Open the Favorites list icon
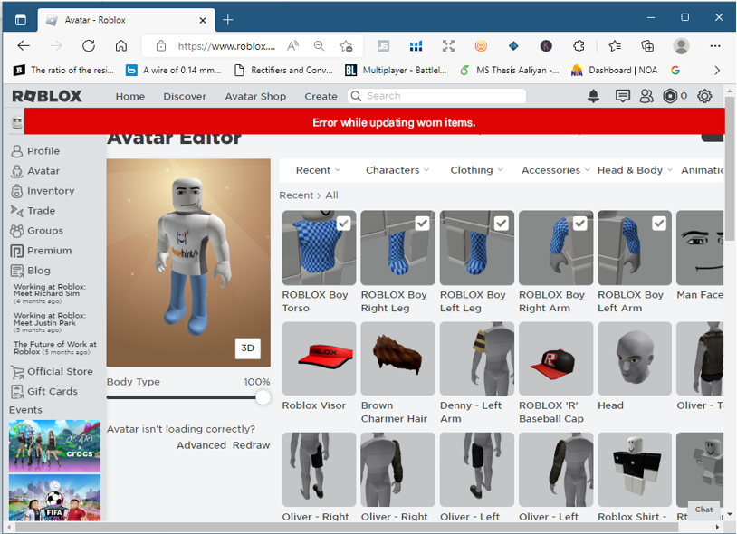Image resolution: width=737 pixels, height=534 pixels. coord(615,46)
